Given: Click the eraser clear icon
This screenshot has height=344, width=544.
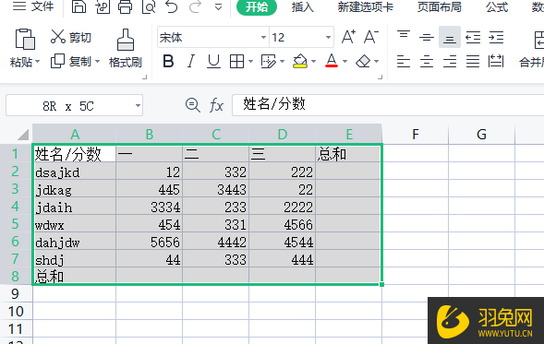Looking at the screenshot, I should coord(363,62).
